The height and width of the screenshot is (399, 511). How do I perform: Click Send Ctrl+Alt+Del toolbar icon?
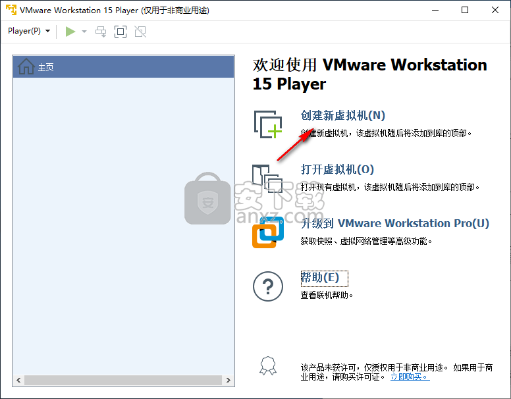101,32
